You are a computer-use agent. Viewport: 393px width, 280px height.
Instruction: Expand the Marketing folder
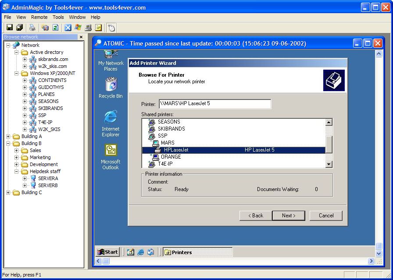pos(17,158)
